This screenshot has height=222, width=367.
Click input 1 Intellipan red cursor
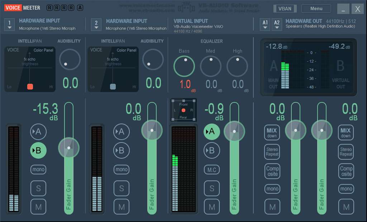[x=30, y=87]
